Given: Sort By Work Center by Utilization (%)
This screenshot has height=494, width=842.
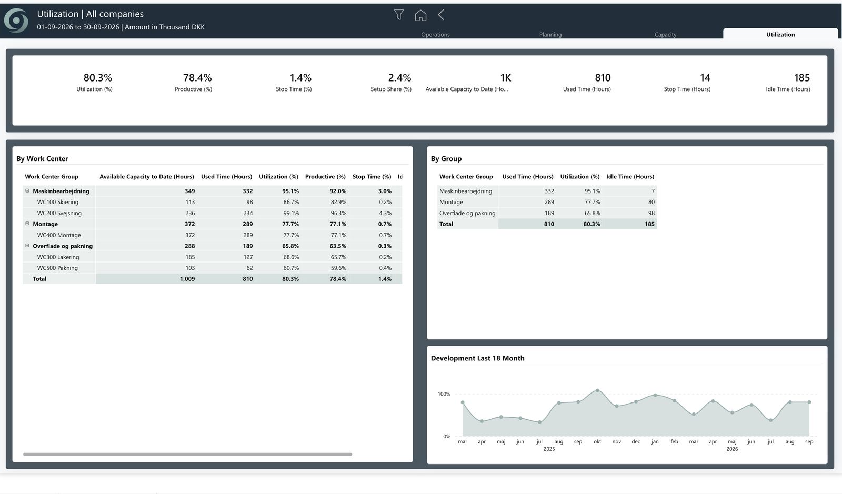Looking at the screenshot, I should point(278,177).
